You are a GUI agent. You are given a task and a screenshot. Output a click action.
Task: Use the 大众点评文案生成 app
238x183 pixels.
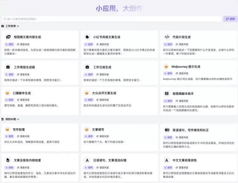coord(89,100)
